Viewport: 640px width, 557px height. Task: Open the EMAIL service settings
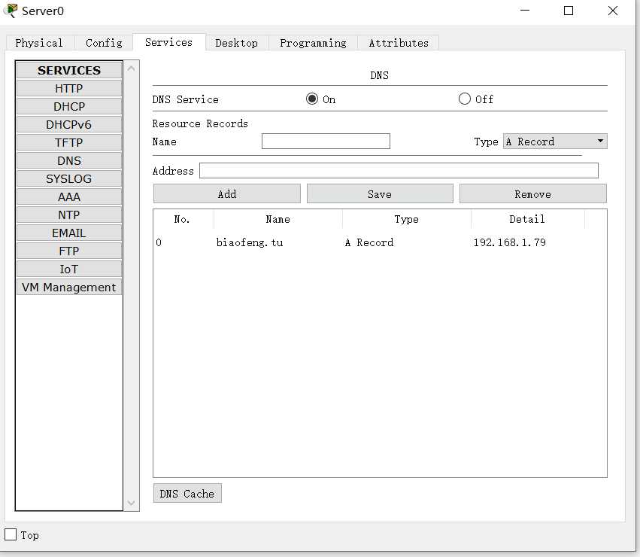(x=69, y=233)
